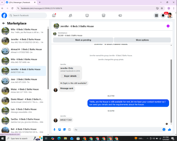Send a thumbs-up like
This screenshot has height=141, width=177.
coord(169,129)
